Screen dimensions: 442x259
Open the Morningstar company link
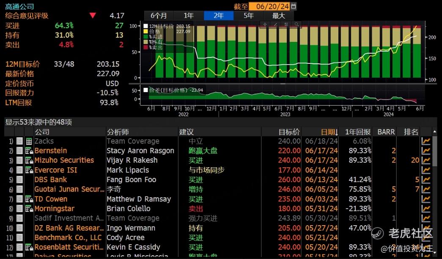coord(55,209)
